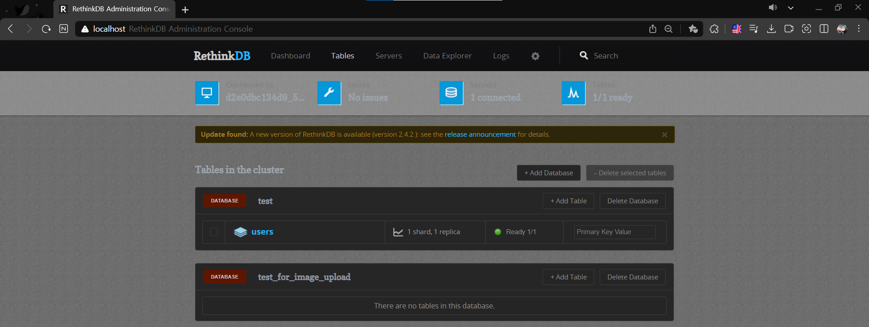This screenshot has width=869, height=327.
Task: Open the Data Explorer tab
Action: pos(448,56)
